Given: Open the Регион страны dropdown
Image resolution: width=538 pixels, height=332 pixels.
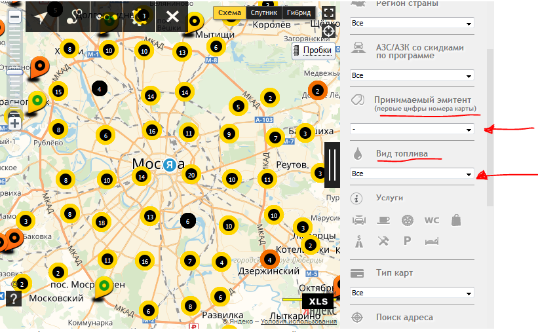Looking at the screenshot, I should point(412,23).
